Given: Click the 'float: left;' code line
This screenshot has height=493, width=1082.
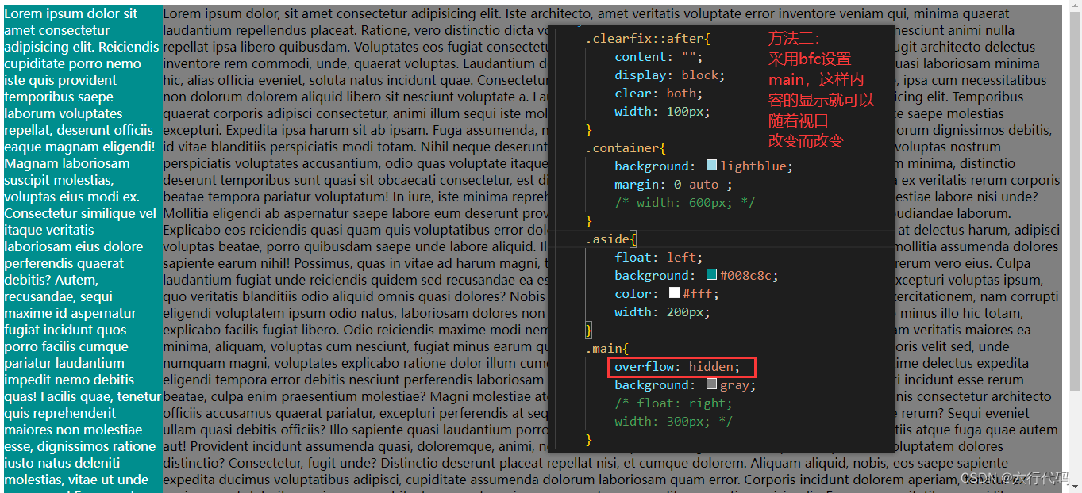Looking at the screenshot, I should coord(659,257).
